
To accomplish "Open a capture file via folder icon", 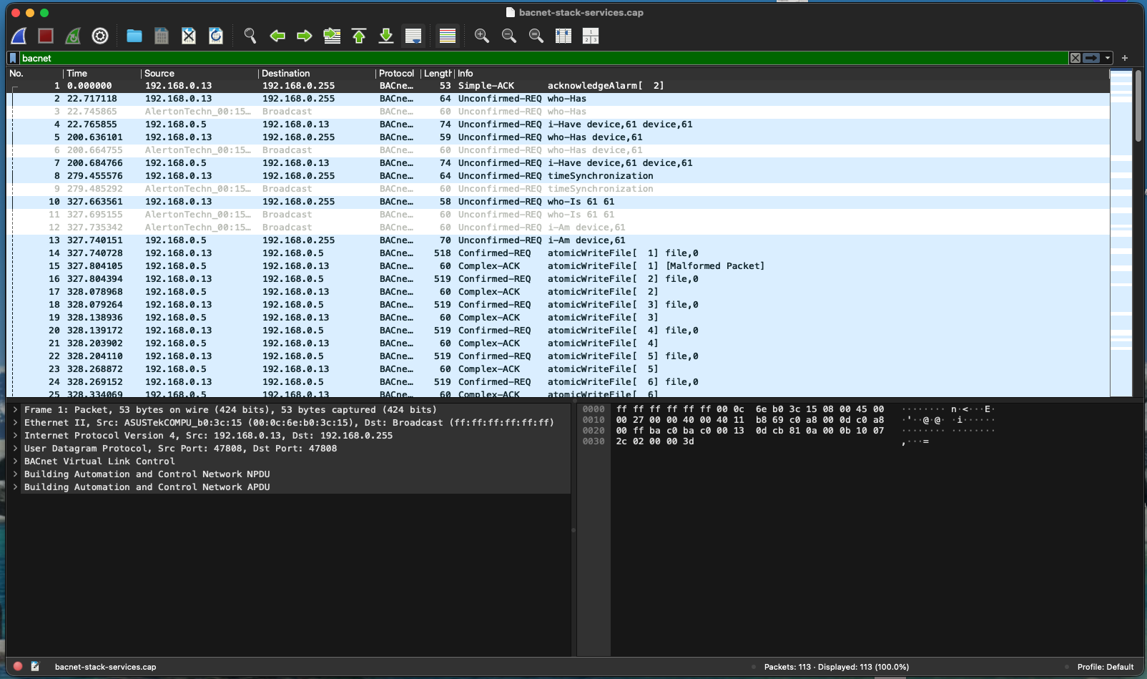I will (134, 36).
